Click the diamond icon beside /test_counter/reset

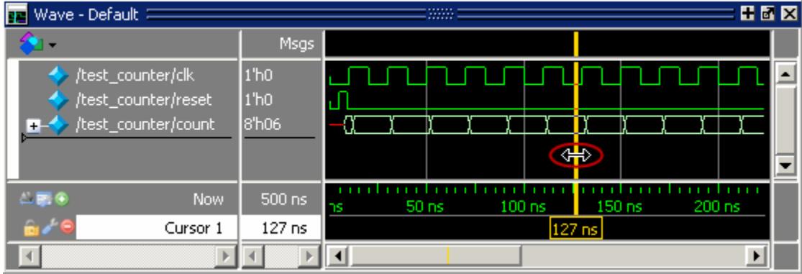[58, 100]
